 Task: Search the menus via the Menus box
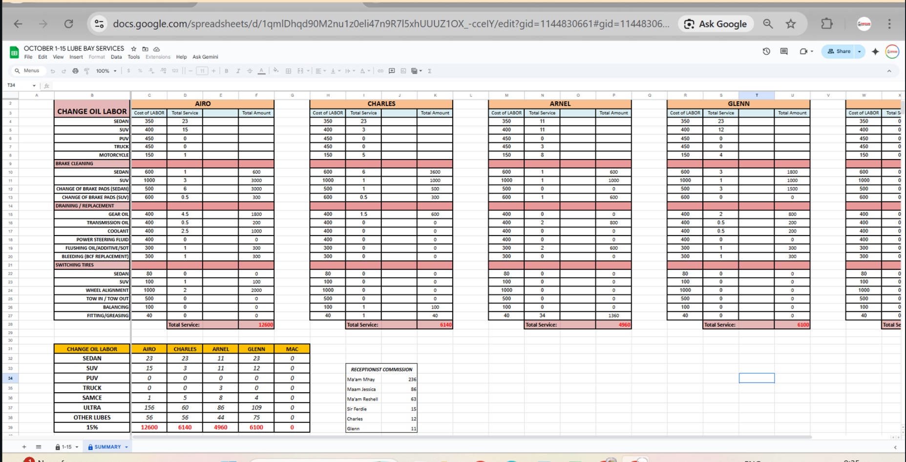28,71
